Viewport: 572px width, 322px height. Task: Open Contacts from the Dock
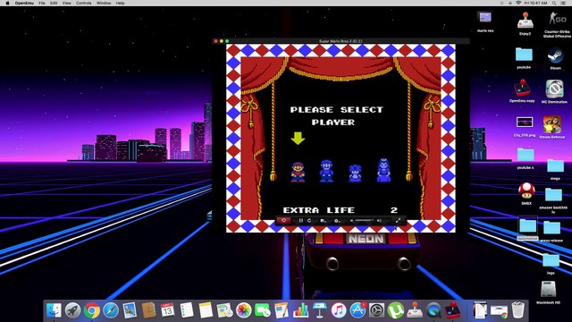click(x=149, y=310)
